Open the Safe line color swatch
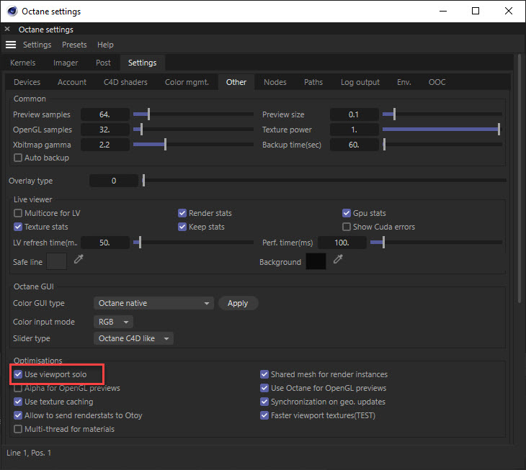The image size is (526, 470). (x=56, y=261)
